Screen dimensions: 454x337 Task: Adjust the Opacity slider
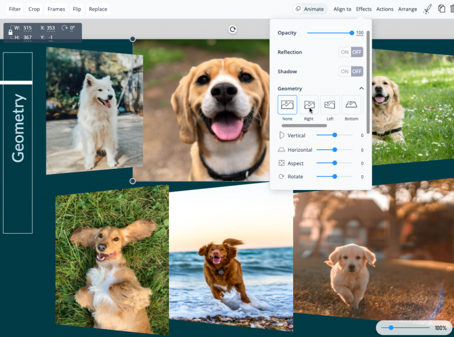pyautogui.click(x=330, y=33)
